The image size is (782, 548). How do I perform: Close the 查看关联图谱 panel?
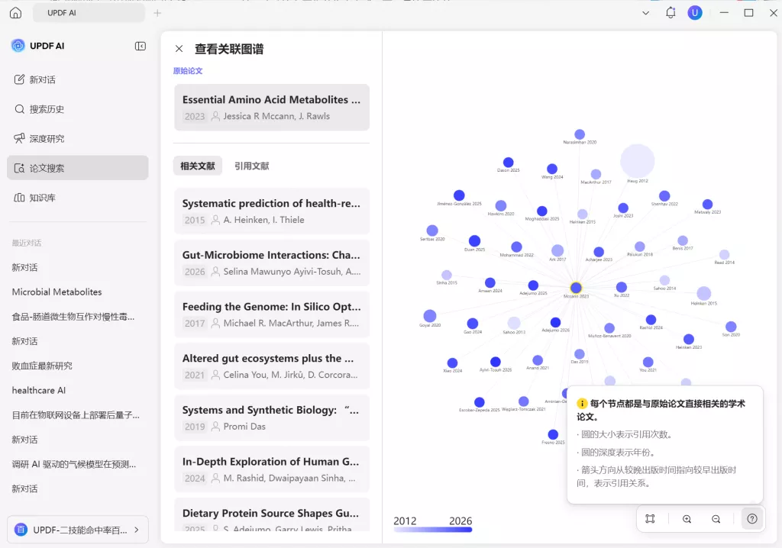pos(179,47)
